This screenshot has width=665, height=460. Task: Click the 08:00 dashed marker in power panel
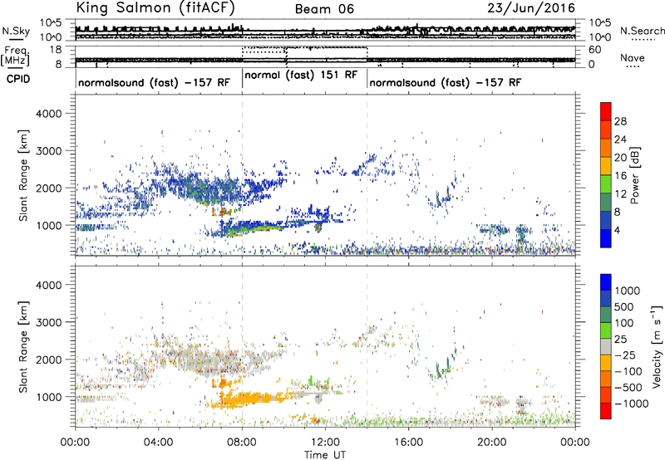coord(242,175)
